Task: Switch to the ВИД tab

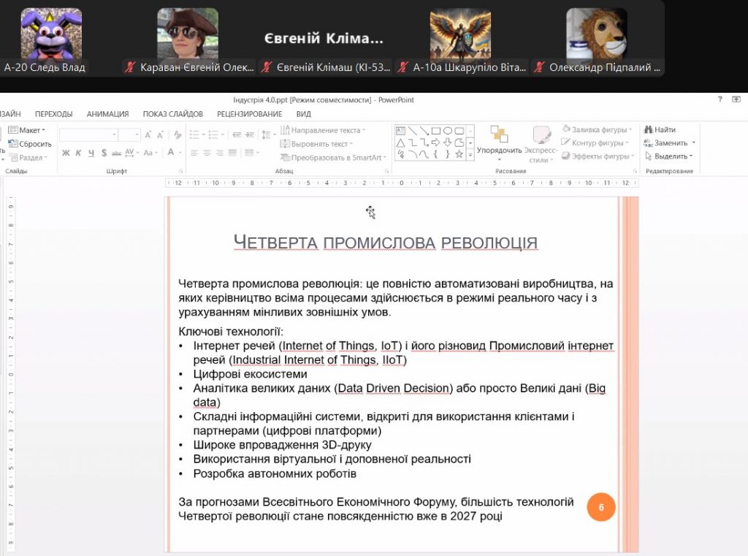Action: pyautogui.click(x=303, y=114)
